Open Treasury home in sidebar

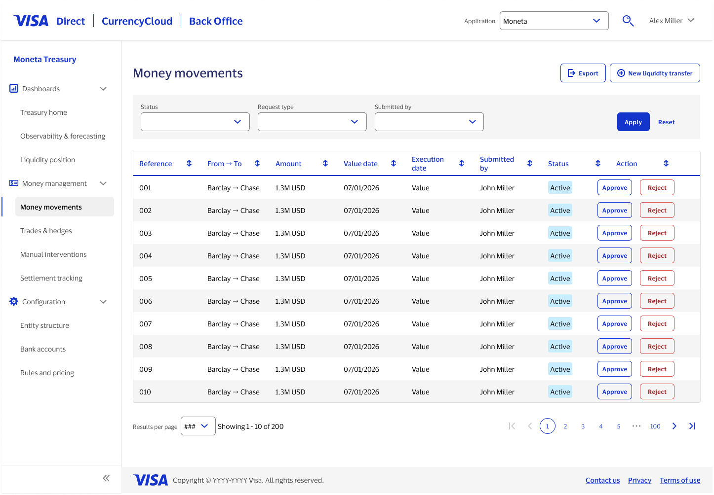tap(43, 112)
